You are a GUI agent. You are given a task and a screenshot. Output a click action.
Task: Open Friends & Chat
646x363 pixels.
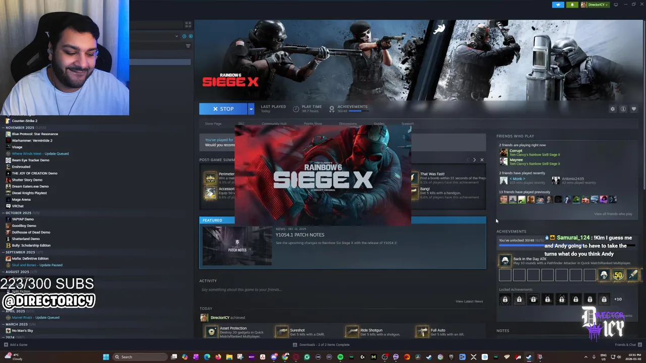pyautogui.click(x=627, y=345)
